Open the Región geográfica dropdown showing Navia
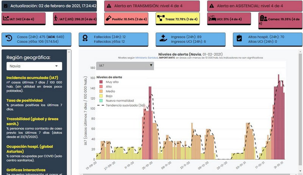Image resolution: width=303 pixels, height=175 pixels. coord(34,66)
